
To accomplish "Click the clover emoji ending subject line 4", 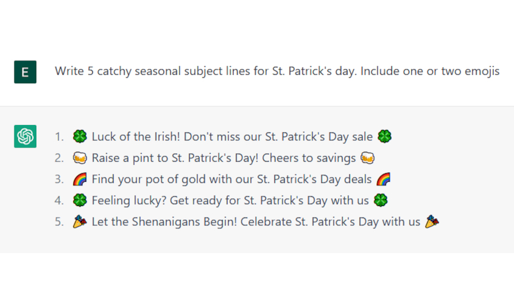I will point(380,201).
